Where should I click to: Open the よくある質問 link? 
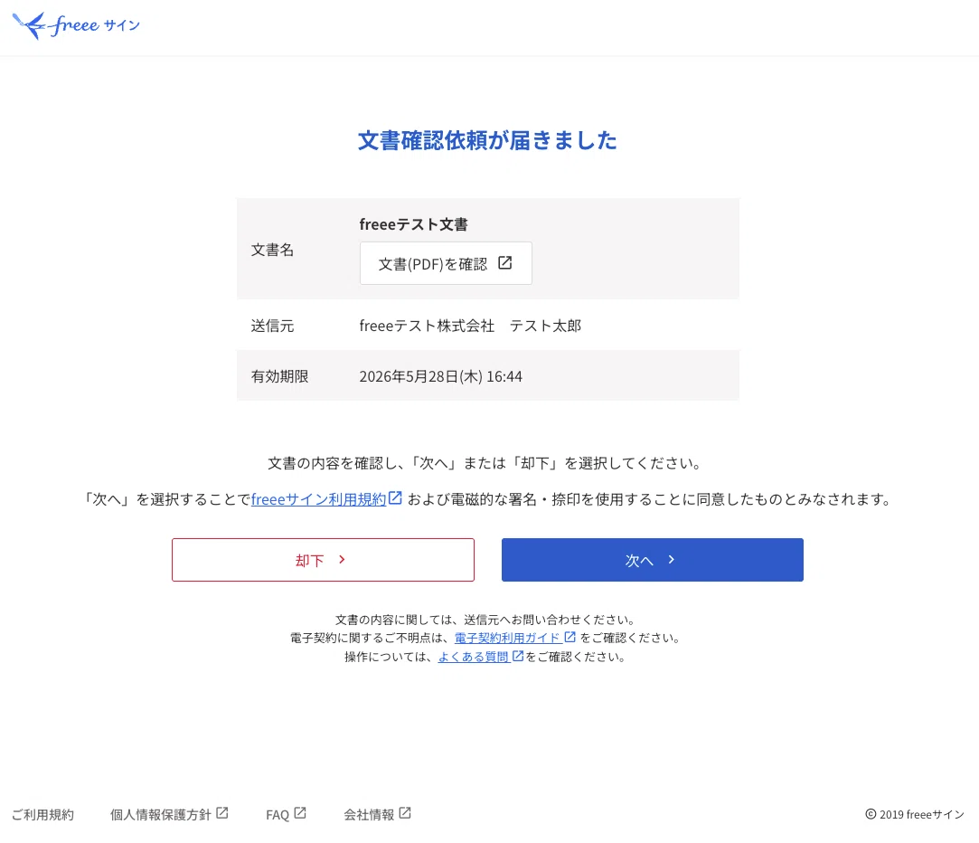pyautogui.click(x=474, y=657)
